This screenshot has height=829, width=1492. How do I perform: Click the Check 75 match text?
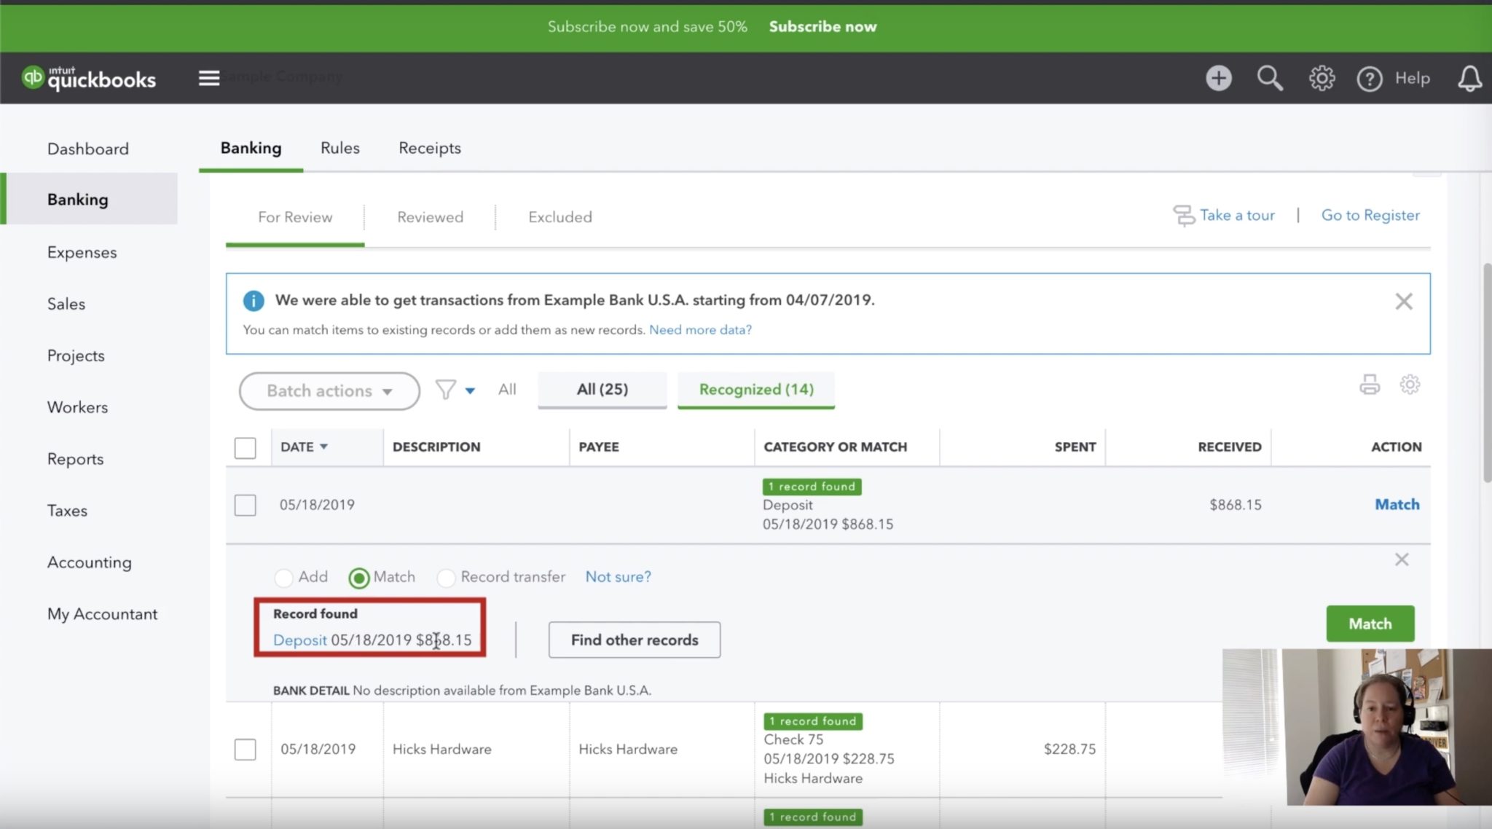coord(793,739)
